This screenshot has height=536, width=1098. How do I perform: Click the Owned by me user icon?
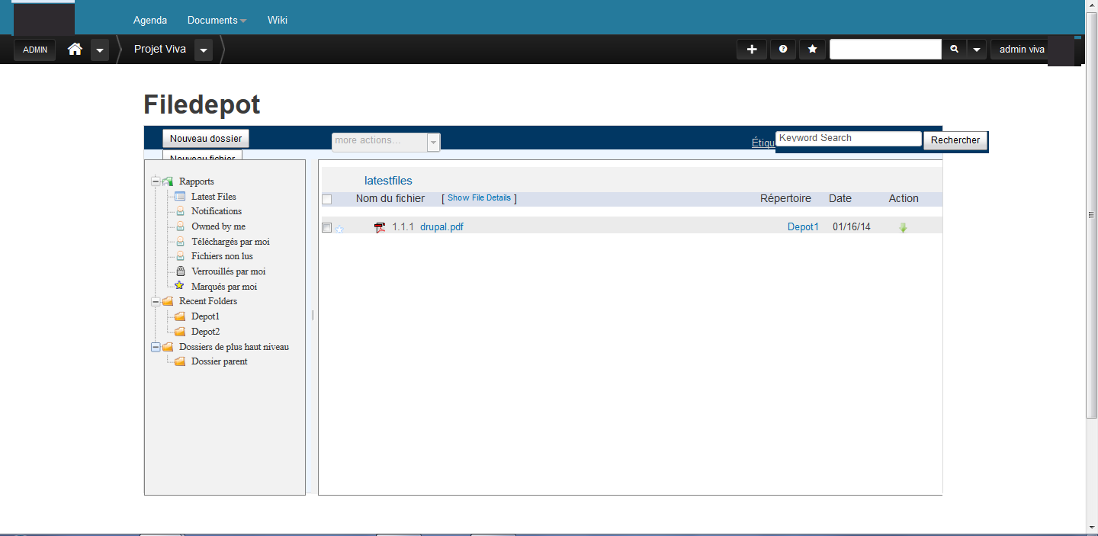(x=180, y=226)
